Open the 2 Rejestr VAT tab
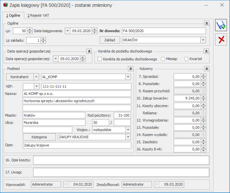This screenshot has height=193, width=230. [38, 15]
